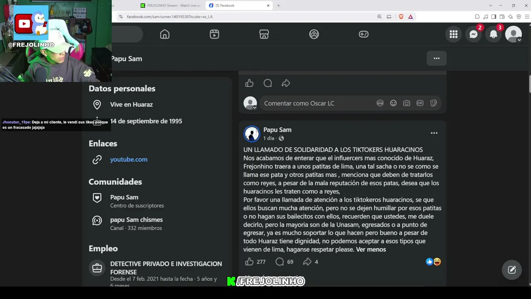Like the Papu Sam post with 277 likes

249,262
